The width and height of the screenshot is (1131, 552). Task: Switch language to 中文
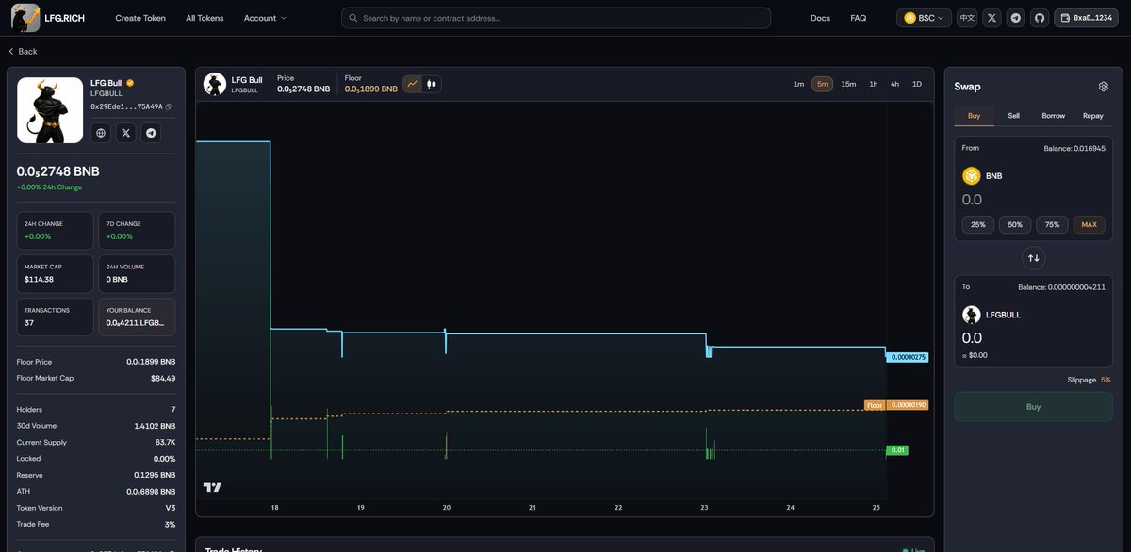click(967, 18)
